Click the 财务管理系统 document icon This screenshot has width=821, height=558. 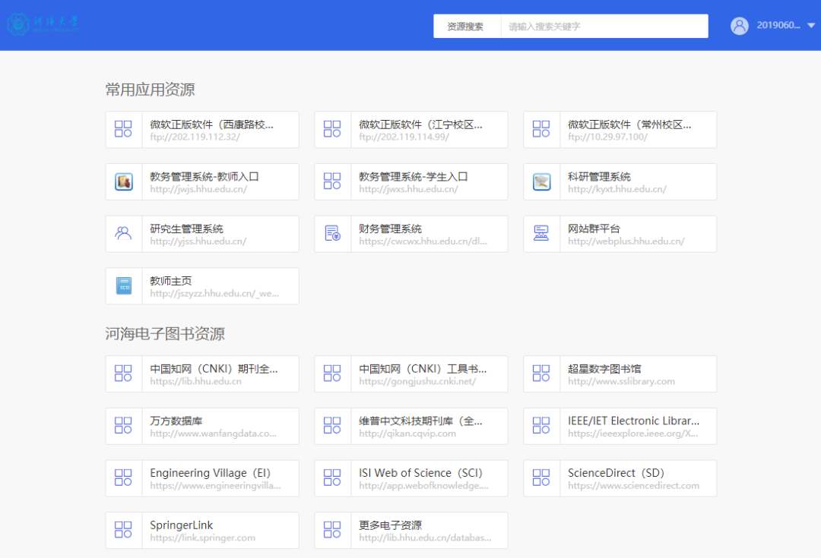[x=332, y=233]
